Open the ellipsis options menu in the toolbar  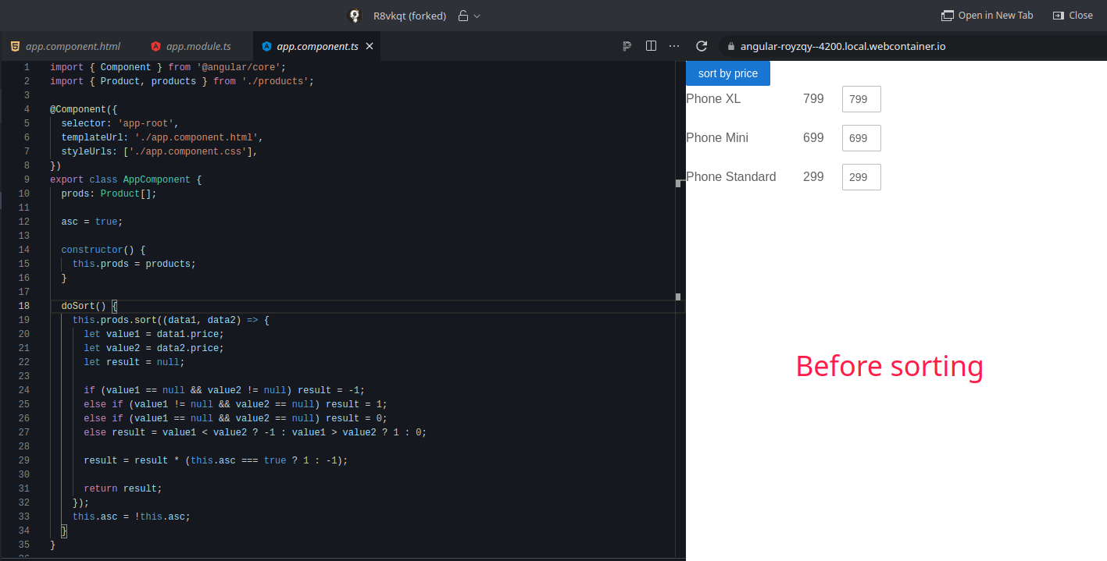673,46
